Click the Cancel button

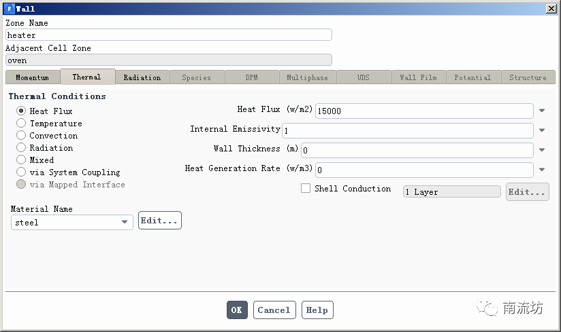[x=274, y=310]
